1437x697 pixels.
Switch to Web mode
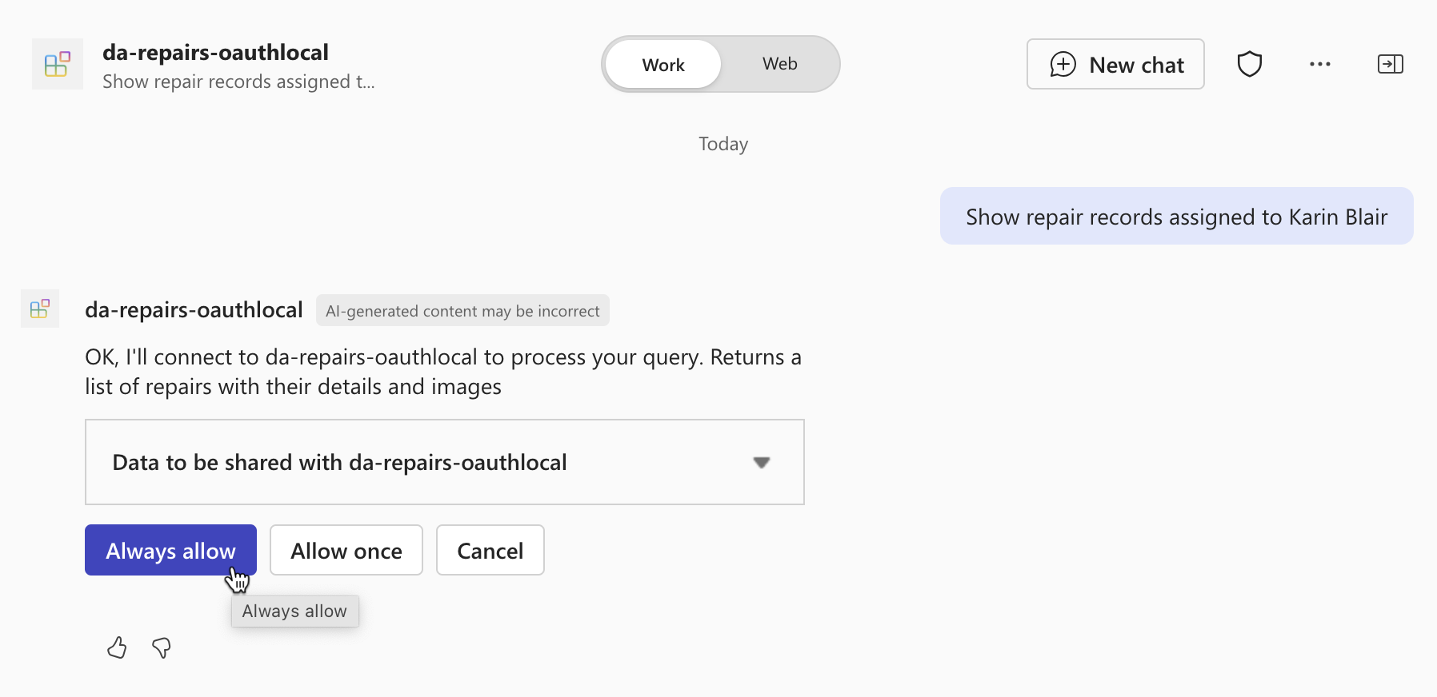click(779, 64)
